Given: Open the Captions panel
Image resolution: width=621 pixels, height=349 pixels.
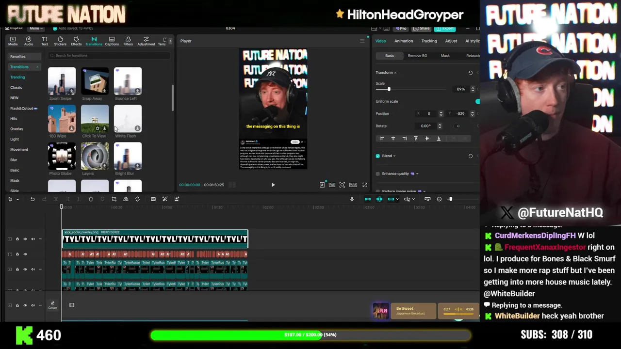Looking at the screenshot, I should coord(112,41).
